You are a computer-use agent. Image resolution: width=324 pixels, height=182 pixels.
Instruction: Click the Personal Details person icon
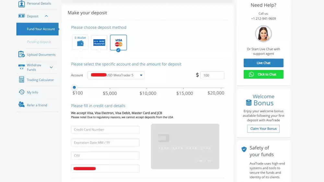tap(21, 4)
